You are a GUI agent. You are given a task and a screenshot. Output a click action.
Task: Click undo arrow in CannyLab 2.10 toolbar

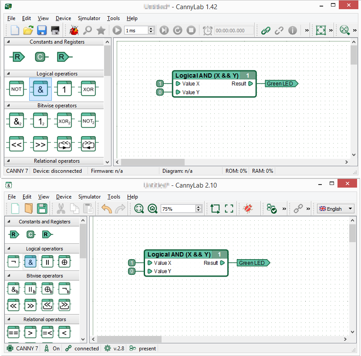(x=107, y=209)
